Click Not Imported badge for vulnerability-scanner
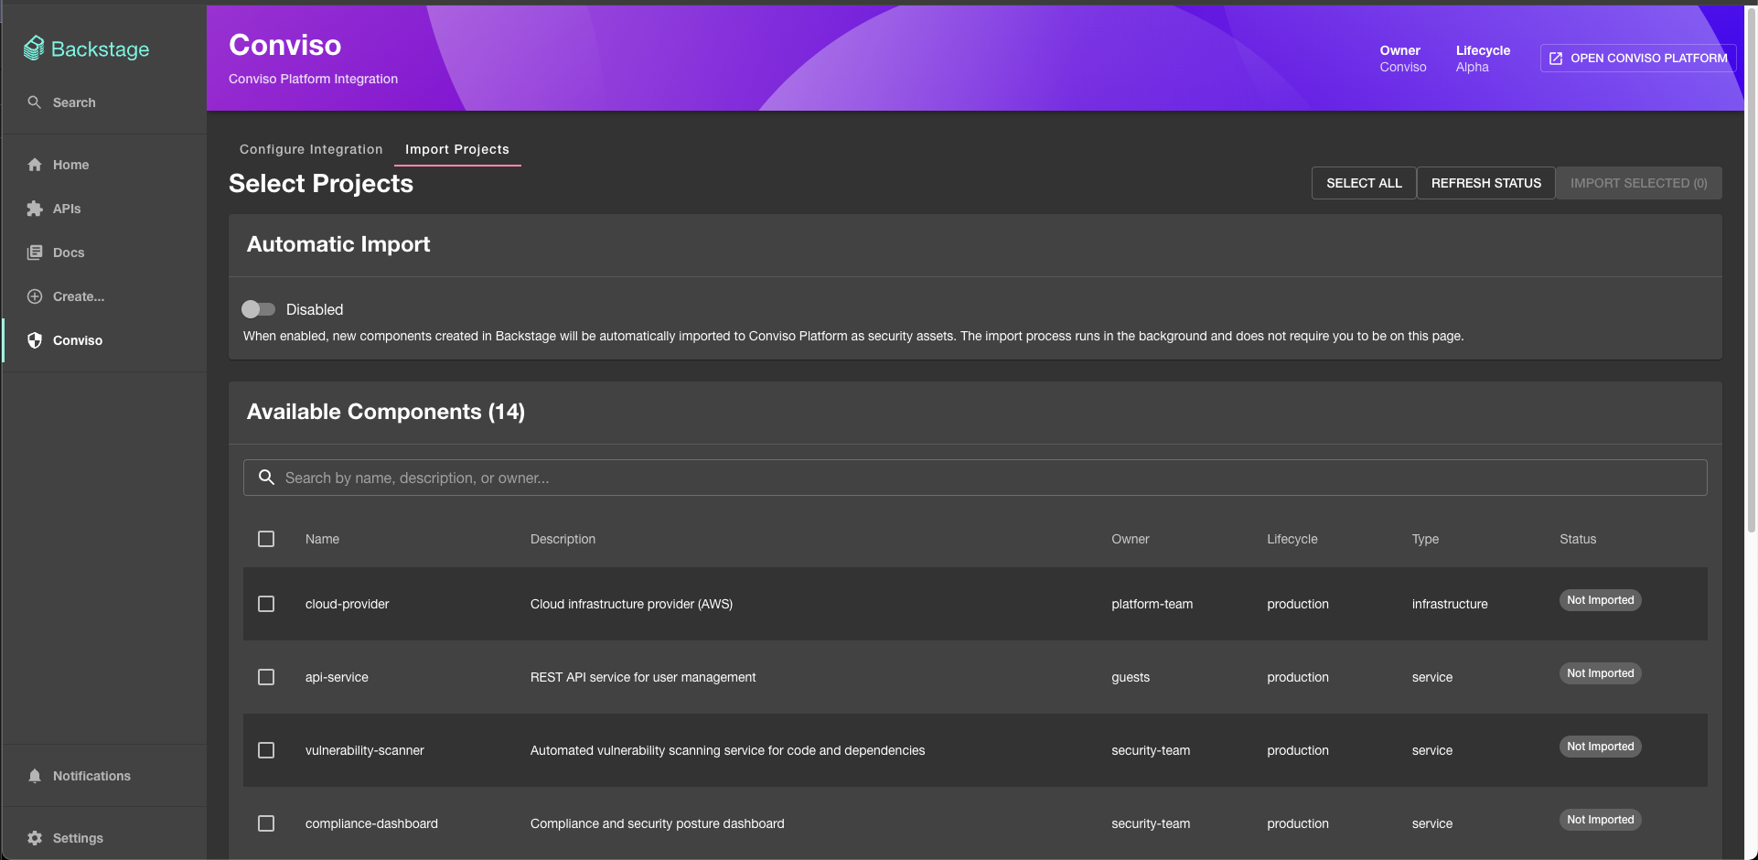 [x=1601, y=747]
